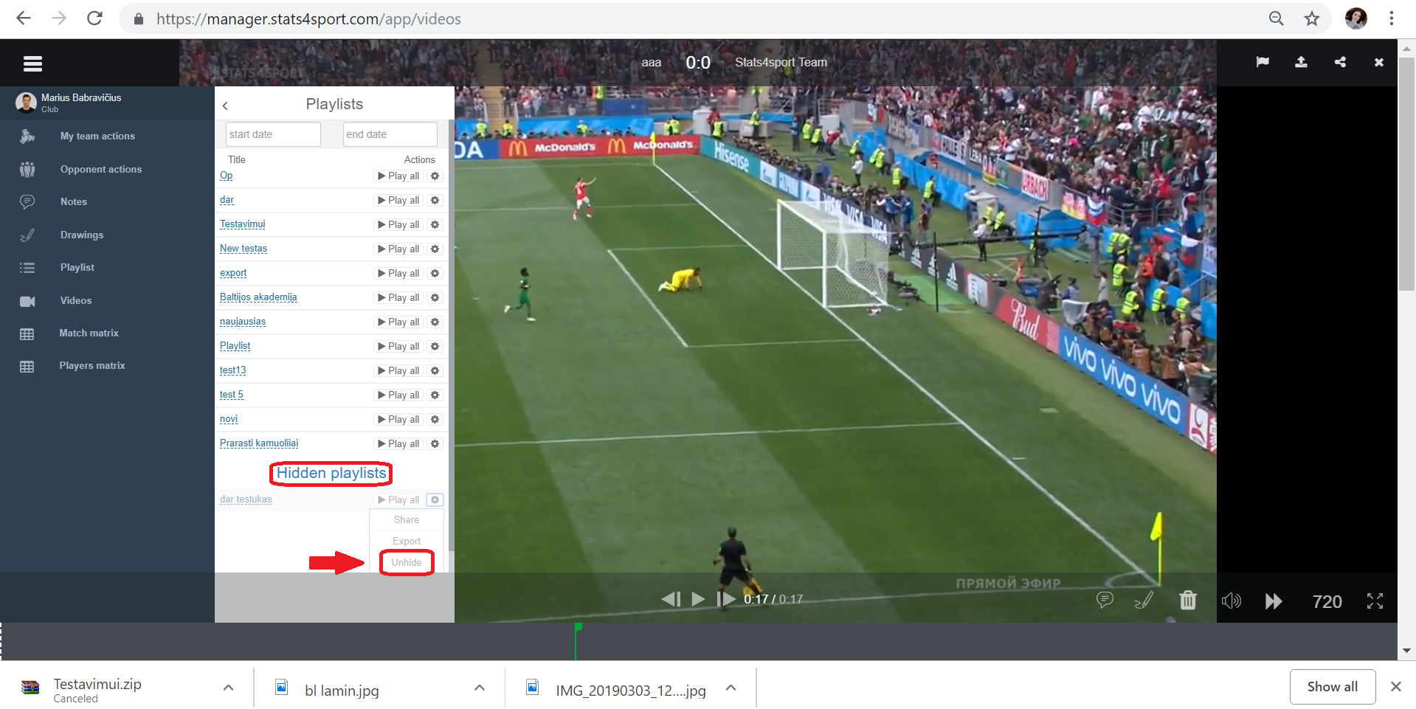The height and width of the screenshot is (709, 1416).
Task: Close the video player with the X icon
Action: [1378, 63]
